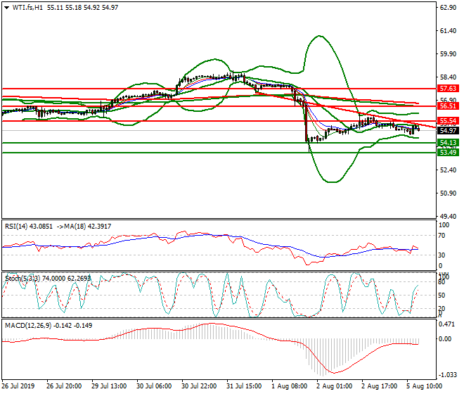
Task: Click the 55.54 red price level tag
Action: click(448, 121)
